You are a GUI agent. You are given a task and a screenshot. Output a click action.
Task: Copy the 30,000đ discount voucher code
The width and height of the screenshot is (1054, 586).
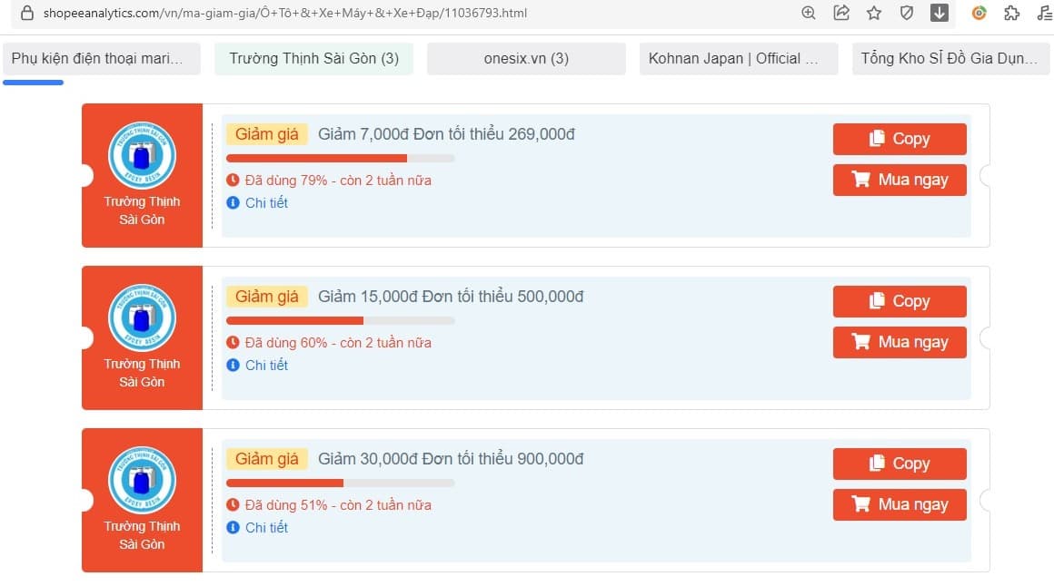tap(899, 464)
